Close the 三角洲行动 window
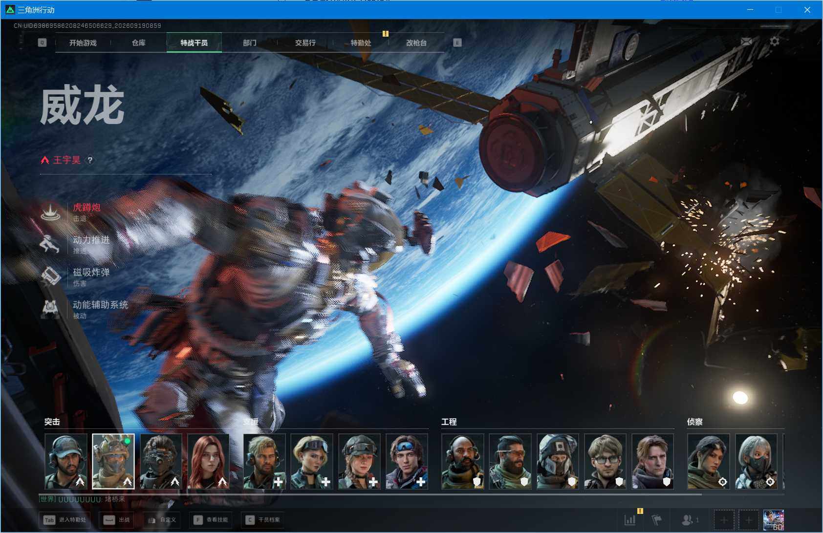The height and width of the screenshot is (533, 823). point(807,9)
